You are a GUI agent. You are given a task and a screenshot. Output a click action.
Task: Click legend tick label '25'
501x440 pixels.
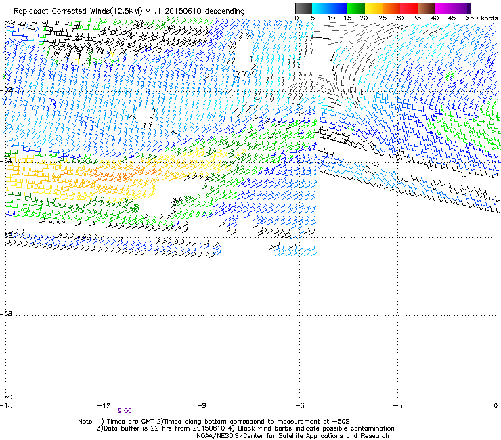point(382,18)
